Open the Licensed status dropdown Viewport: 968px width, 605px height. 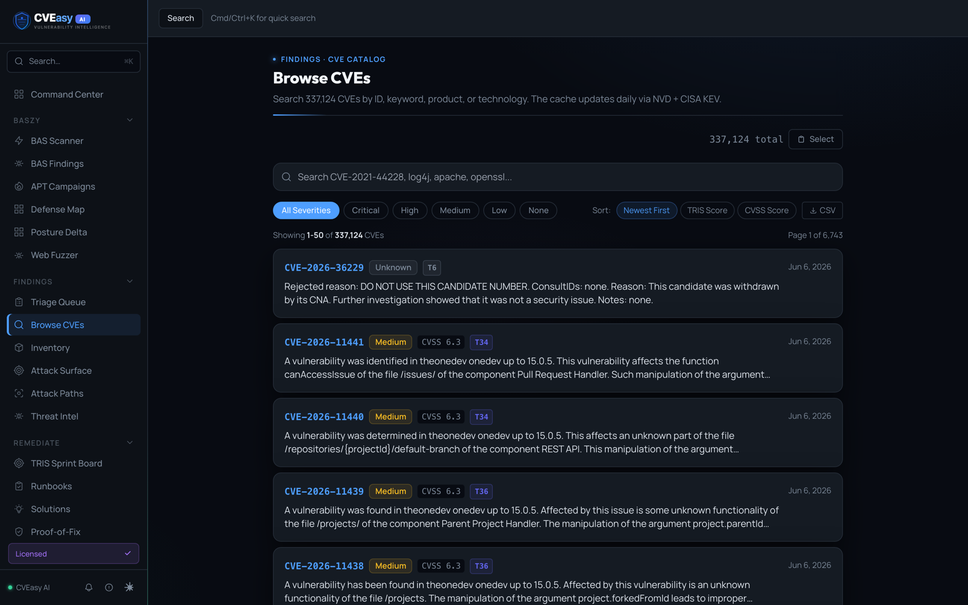click(74, 554)
